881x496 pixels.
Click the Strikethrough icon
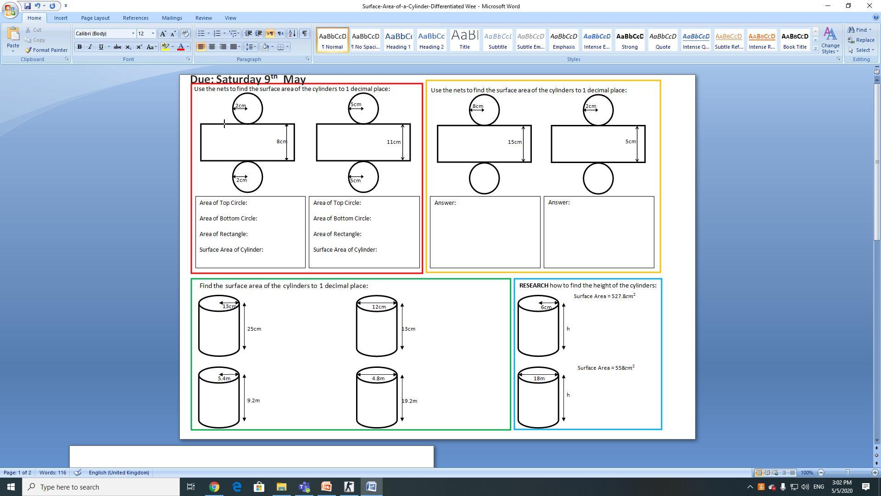tap(117, 47)
